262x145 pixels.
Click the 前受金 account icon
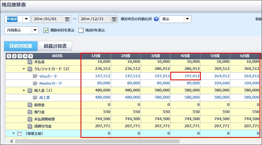click(30, 105)
